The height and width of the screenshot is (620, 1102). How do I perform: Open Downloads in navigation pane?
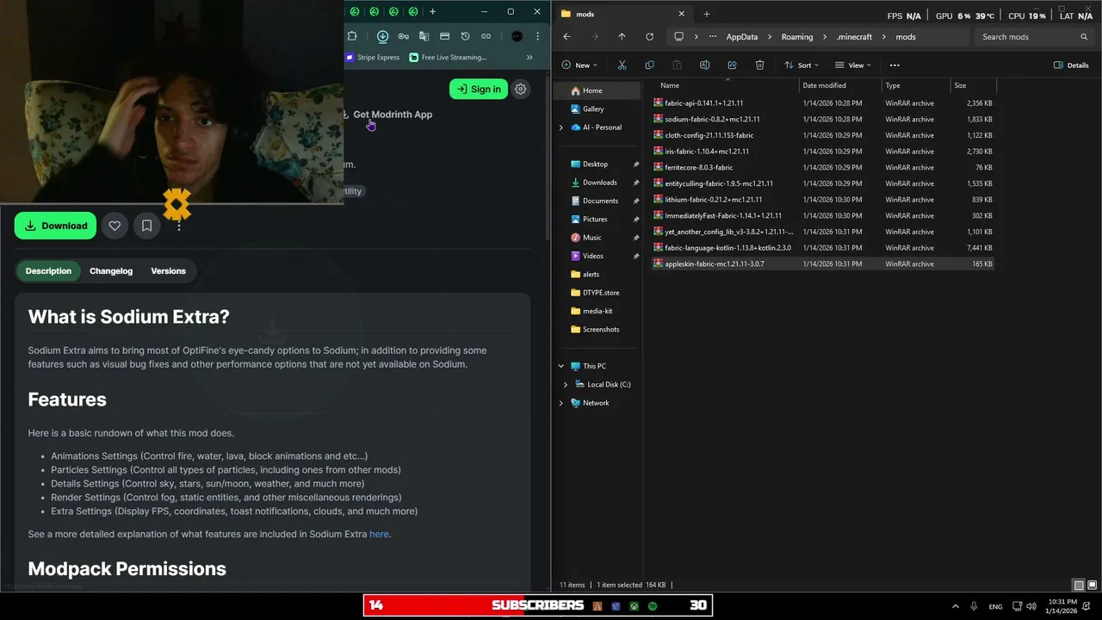[598, 183]
